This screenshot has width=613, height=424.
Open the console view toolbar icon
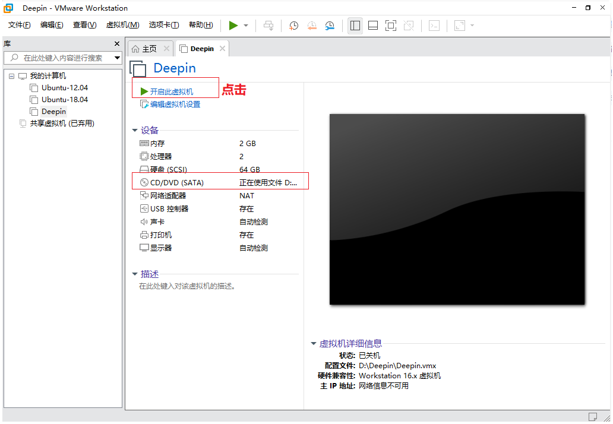click(434, 26)
